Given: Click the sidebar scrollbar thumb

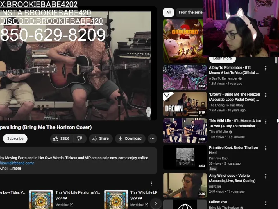Looking at the screenshot, I should tap(276, 60).
